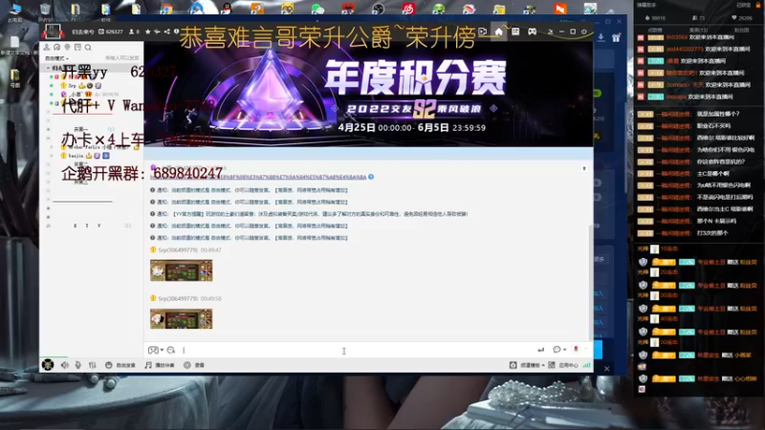765x430 pixels.
Task: Toggle the microphone icon in bottom bar
Action: [78, 365]
